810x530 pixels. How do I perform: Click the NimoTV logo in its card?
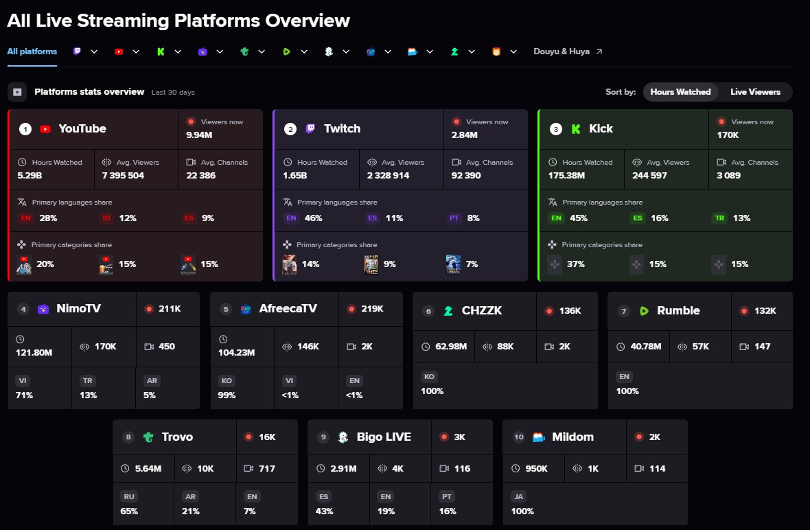point(43,309)
